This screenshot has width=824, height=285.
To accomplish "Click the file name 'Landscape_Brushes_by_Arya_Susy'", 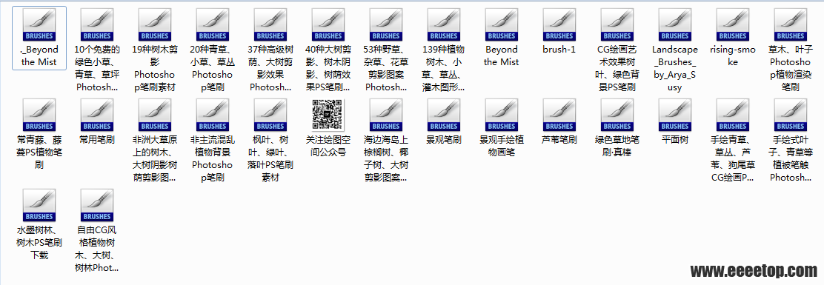I will [675, 68].
